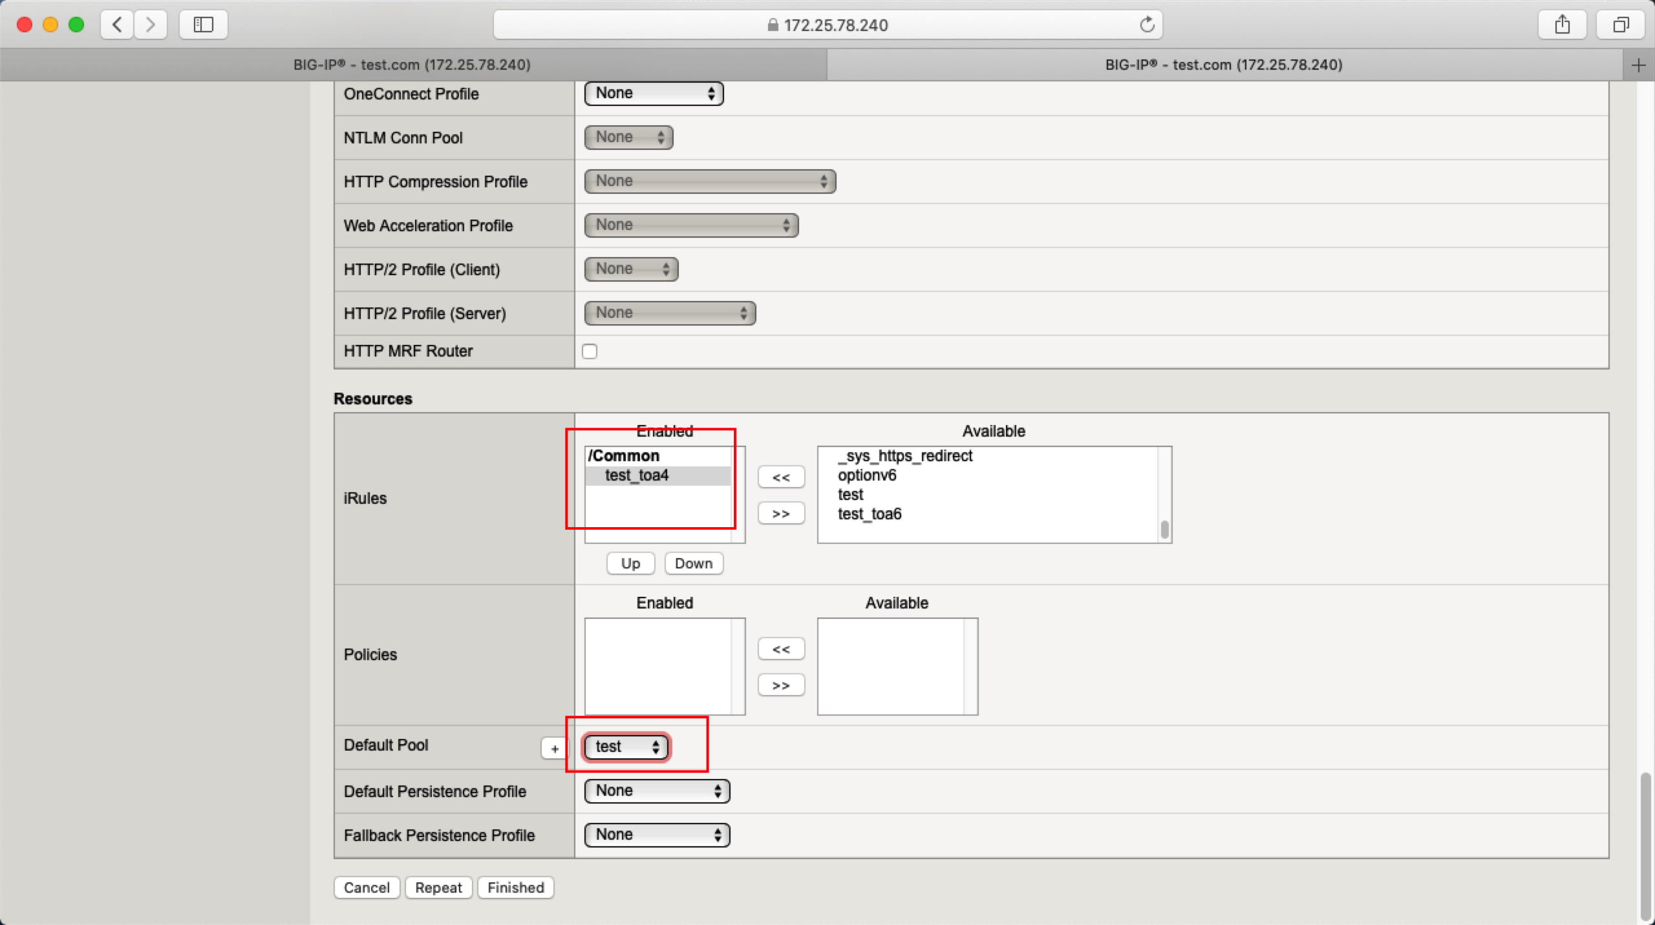Viewport: 1655px width, 925px height.
Task: Click Safari back navigation arrow
Action: [x=117, y=25]
